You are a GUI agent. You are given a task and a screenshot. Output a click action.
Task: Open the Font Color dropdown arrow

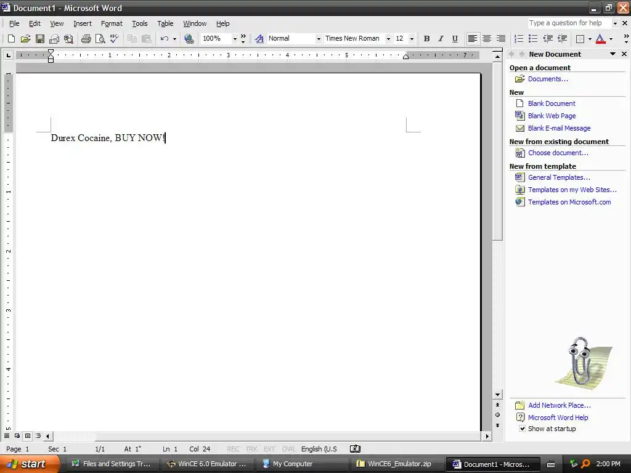click(x=611, y=39)
